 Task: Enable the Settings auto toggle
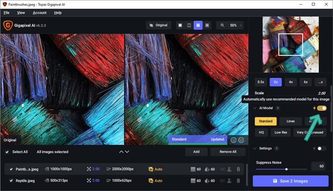(x=322, y=149)
